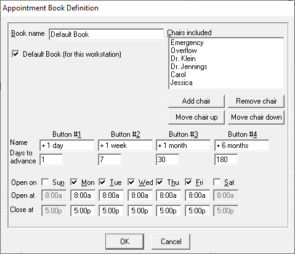Click the Add chair button

click(x=196, y=101)
